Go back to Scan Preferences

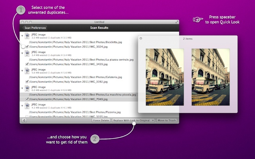click(x=35, y=28)
